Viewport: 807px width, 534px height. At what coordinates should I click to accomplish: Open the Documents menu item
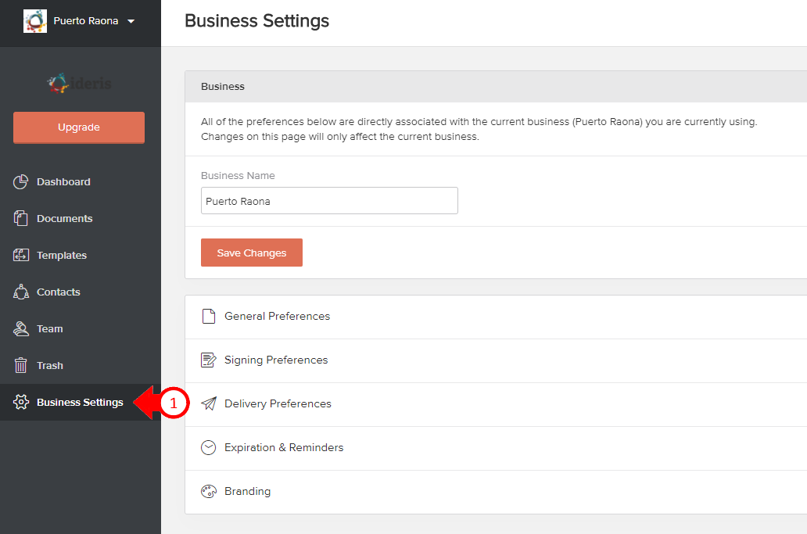point(64,219)
